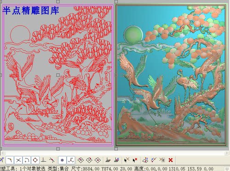This screenshot has height=171, width=230.
Task: Click the status bar text 'Y874.00'
Action: pos(110,169)
